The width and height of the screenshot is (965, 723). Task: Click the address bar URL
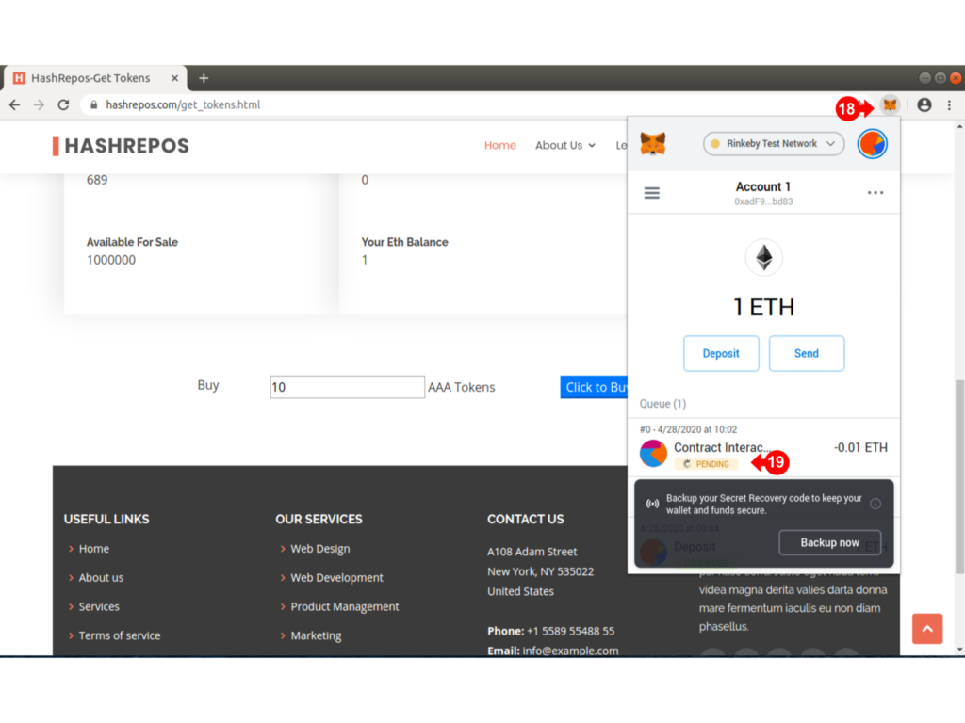click(x=183, y=105)
